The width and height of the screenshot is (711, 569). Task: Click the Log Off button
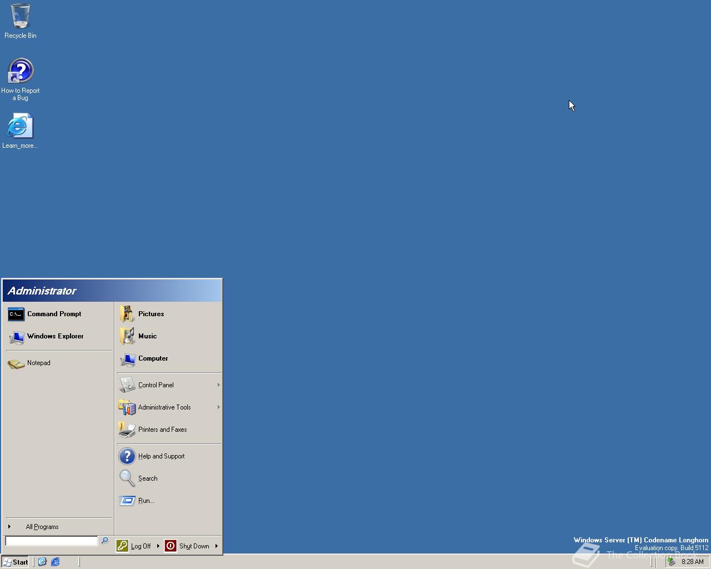pyautogui.click(x=134, y=546)
